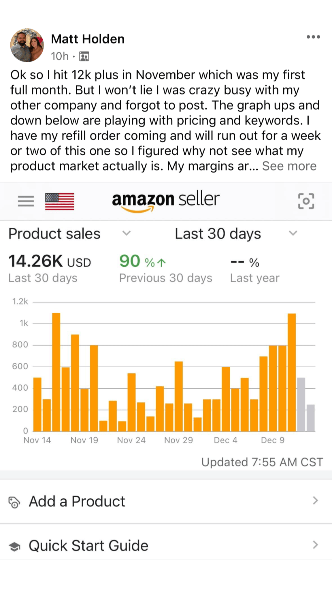332x590 pixels.
Task: Open the Last 30 days range dropdown
Action: tap(293, 233)
